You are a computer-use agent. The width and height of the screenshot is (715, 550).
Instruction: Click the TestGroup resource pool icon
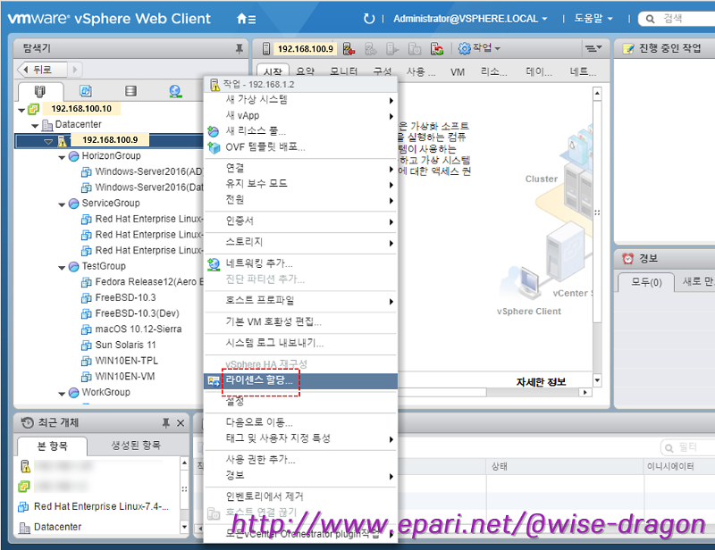[73, 267]
